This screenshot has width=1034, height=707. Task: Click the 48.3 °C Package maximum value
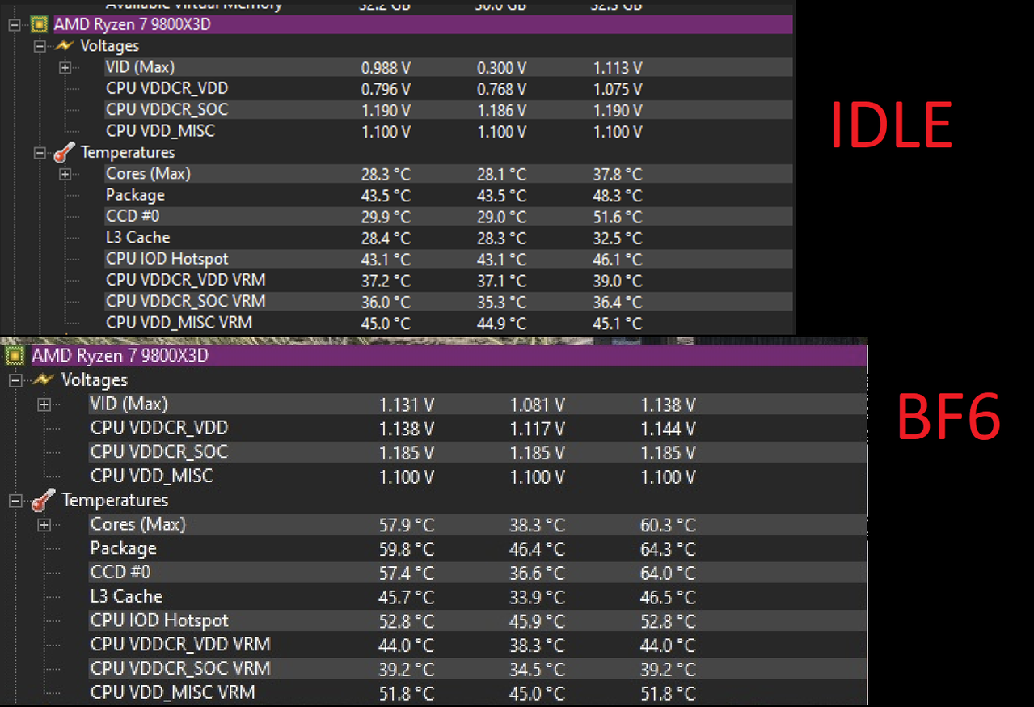pos(618,196)
